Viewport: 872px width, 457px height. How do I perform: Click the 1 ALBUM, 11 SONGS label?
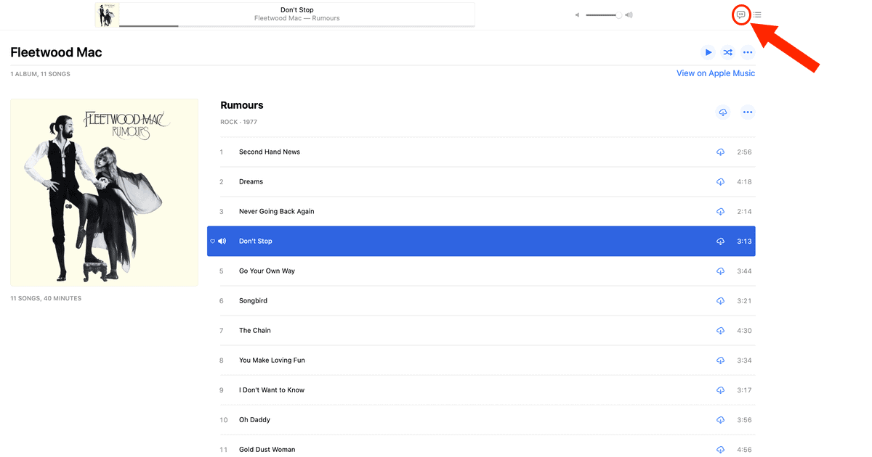[x=40, y=74]
